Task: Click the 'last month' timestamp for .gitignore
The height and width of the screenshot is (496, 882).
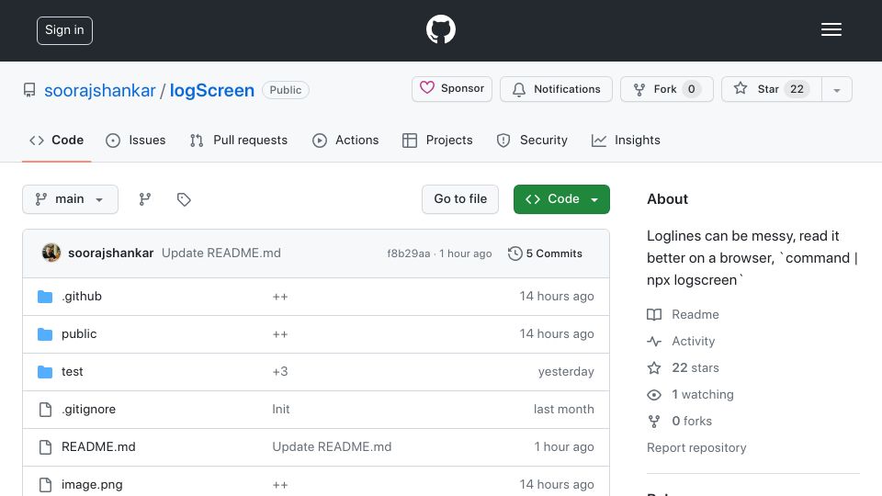Action: (x=563, y=410)
